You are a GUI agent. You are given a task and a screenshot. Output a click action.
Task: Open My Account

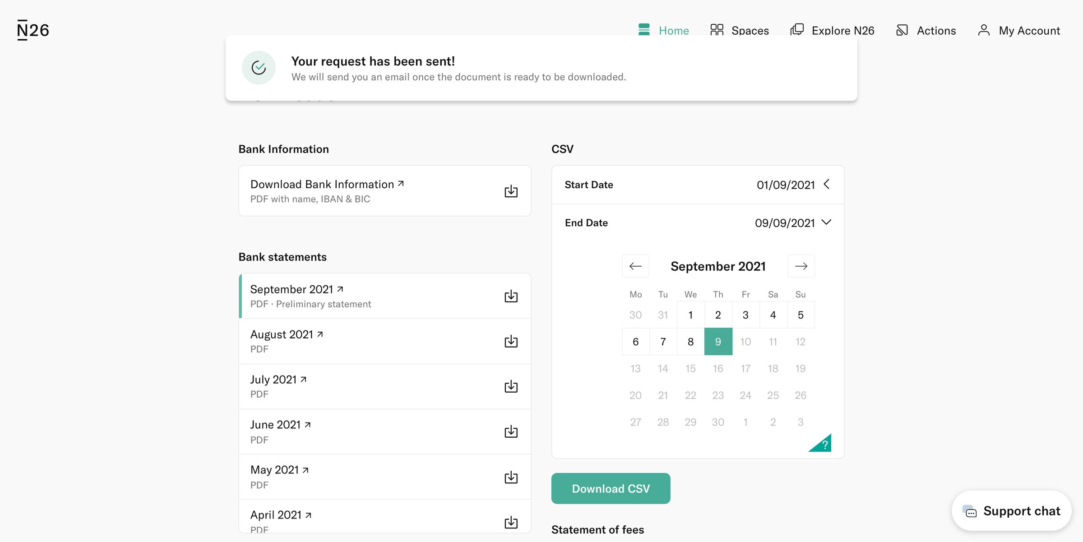coord(1018,30)
